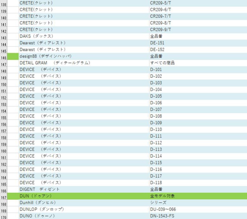Click the DE-151 cell
Viewport: 247px width, 219px height.
click(x=198, y=43)
